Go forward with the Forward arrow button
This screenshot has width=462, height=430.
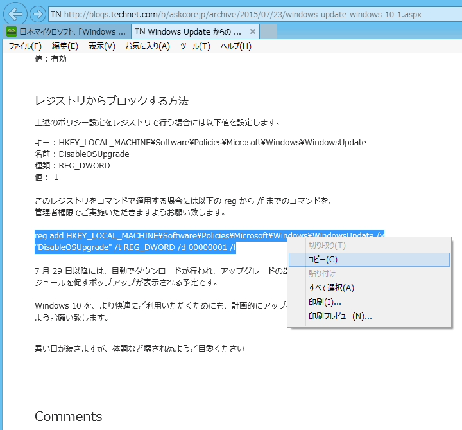pos(38,14)
